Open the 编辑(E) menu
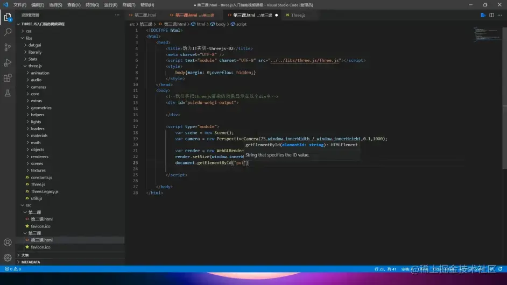 click(38, 5)
